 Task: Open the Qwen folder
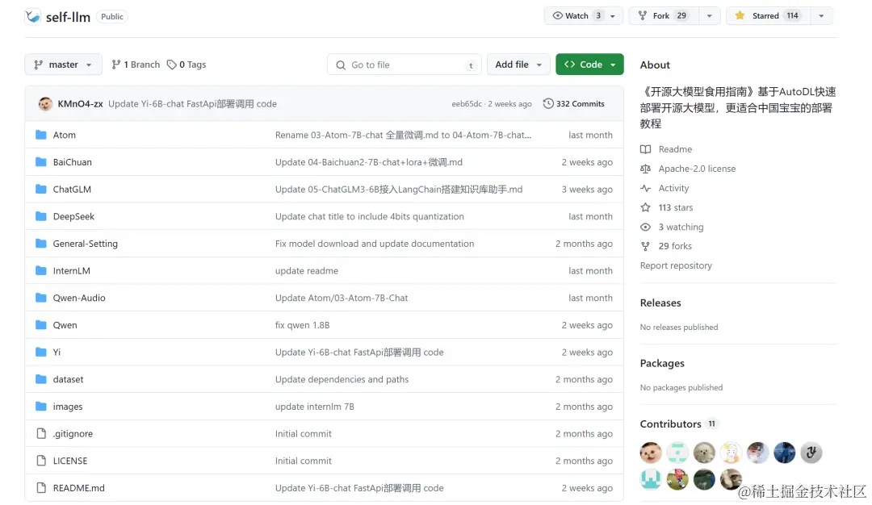coord(65,325)
